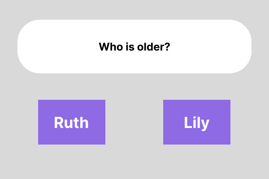This screenshot has height=179, width=269.
Task: Click the Ruth answer button
Action: click(72, 122)
